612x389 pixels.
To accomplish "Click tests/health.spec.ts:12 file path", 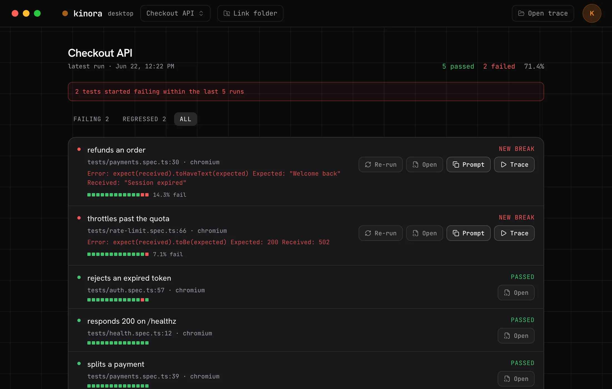I will (x=129, y=333).
